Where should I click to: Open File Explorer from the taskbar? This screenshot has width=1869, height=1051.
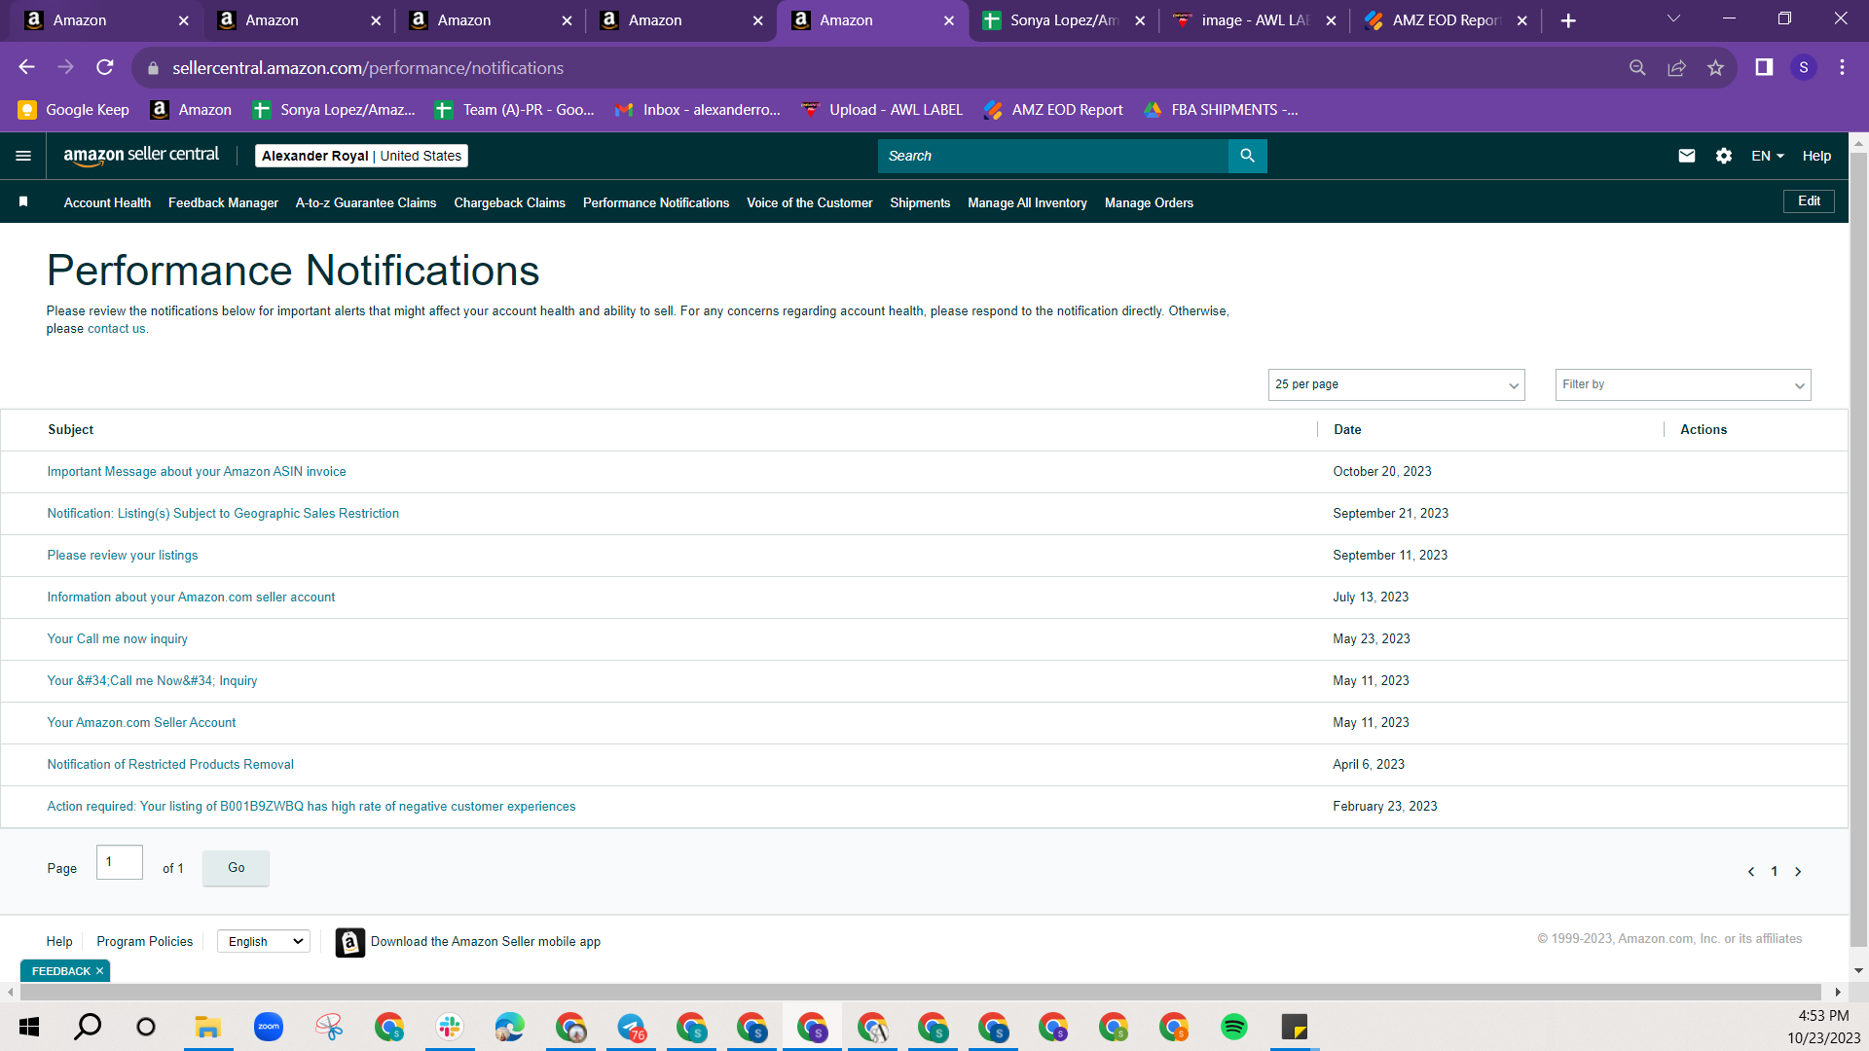[208, 1027]
